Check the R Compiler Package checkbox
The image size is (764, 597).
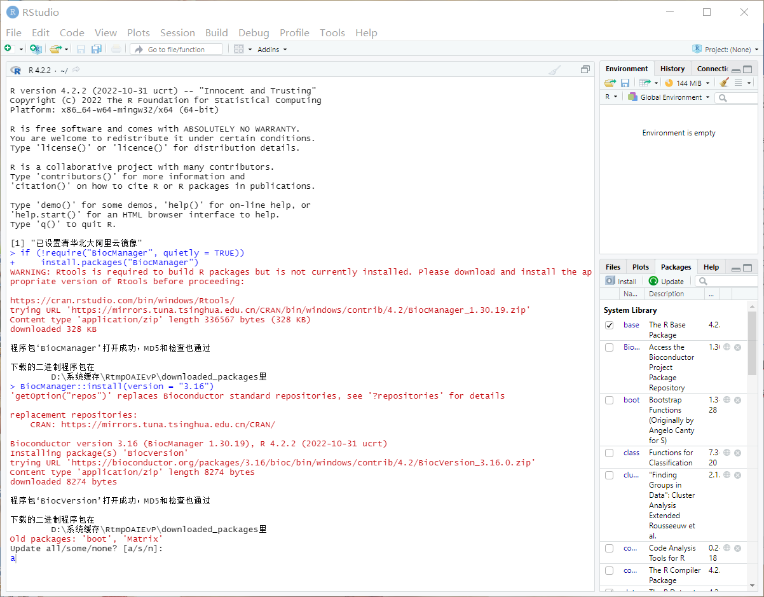pyautogui.click(x=610, y=570)
